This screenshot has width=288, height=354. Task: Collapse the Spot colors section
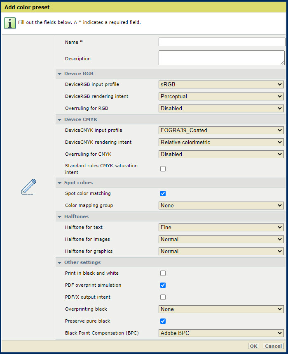click(x=59, y=183)
